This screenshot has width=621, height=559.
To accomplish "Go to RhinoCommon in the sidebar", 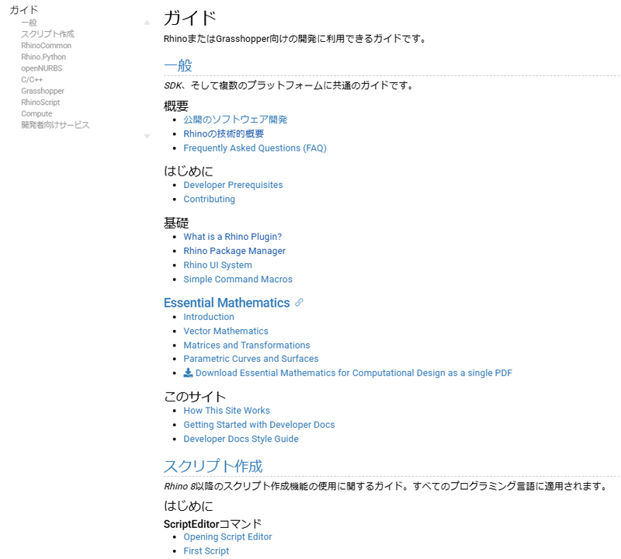I will 47,46.
